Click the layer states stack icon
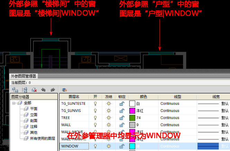 [x=64, y=89]
